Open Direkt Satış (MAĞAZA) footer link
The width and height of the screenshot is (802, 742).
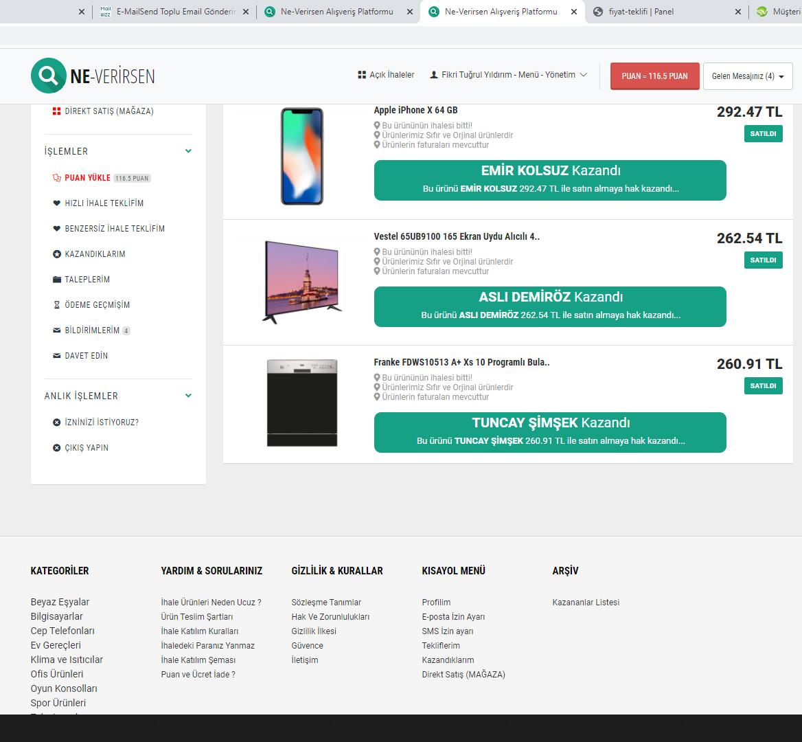[463, 675]
